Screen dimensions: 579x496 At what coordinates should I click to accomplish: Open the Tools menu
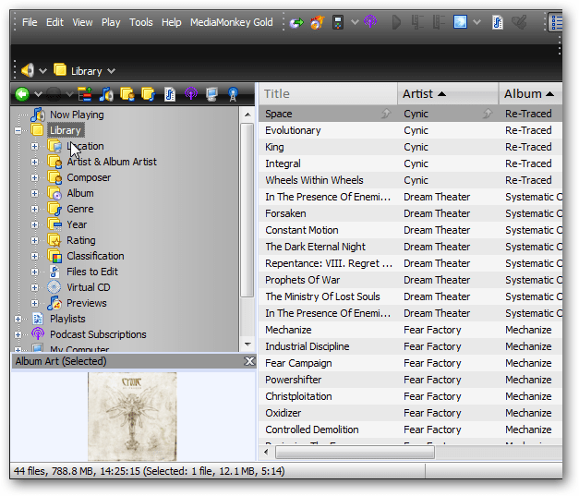[x=141, y=22]
